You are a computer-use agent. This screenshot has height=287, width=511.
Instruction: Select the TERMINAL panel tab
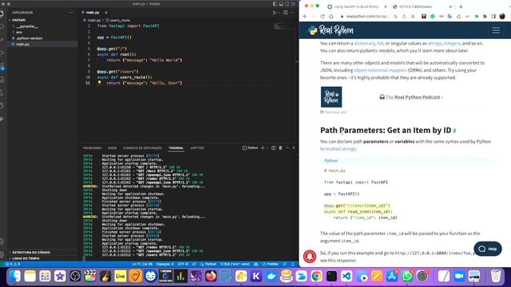pos(176,148)
